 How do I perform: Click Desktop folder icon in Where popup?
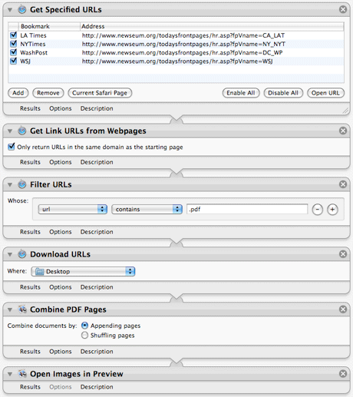pyautogui.click(x=39, y=271)
